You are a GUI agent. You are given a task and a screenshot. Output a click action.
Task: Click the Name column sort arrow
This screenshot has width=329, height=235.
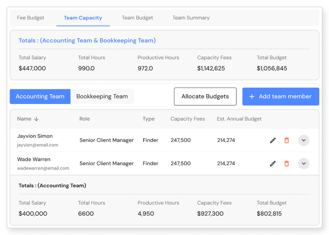coord(36,119)
